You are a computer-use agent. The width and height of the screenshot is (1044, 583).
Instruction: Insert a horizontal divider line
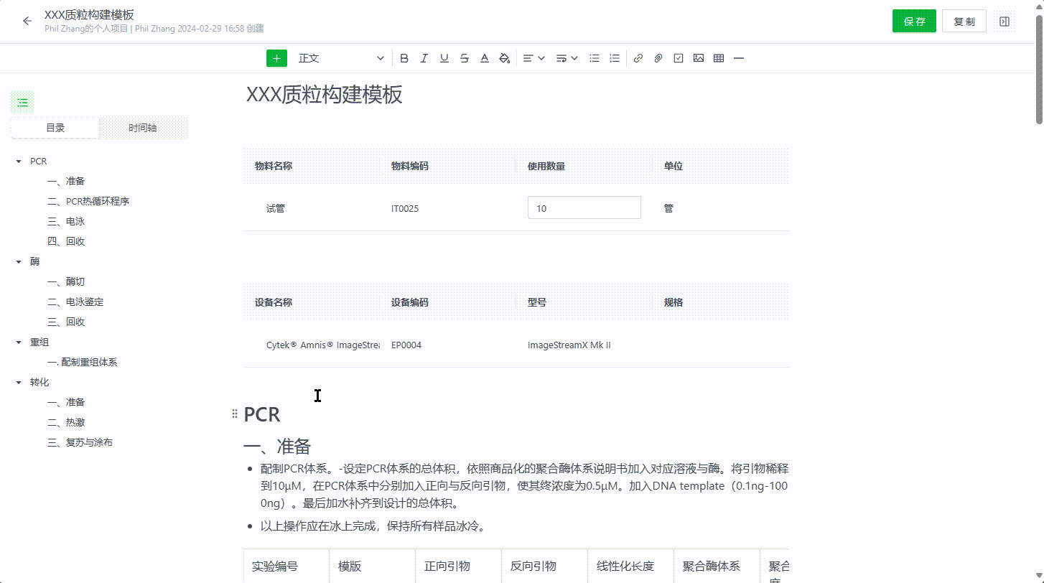tap(738, 58)
